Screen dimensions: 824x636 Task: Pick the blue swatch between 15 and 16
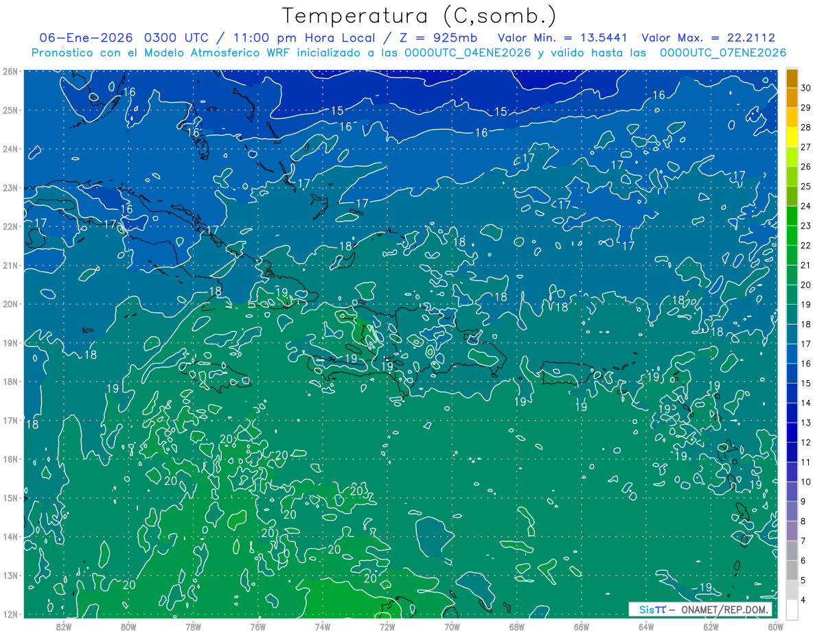point(792,373)
